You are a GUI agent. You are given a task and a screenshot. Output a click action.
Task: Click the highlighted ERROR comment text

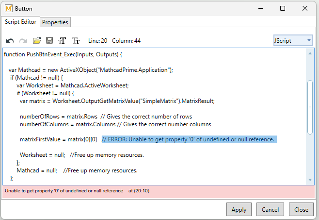point(189,139)
